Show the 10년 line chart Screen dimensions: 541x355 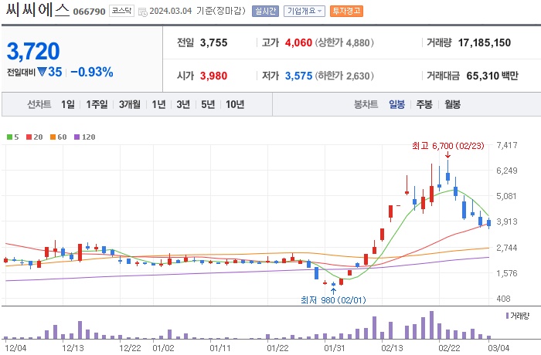coord(235,104)
